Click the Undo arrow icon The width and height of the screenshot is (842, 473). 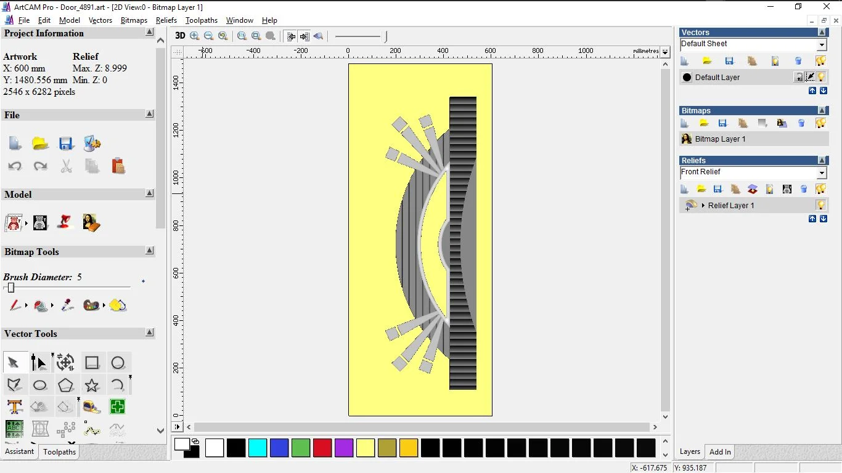(15, 166)
